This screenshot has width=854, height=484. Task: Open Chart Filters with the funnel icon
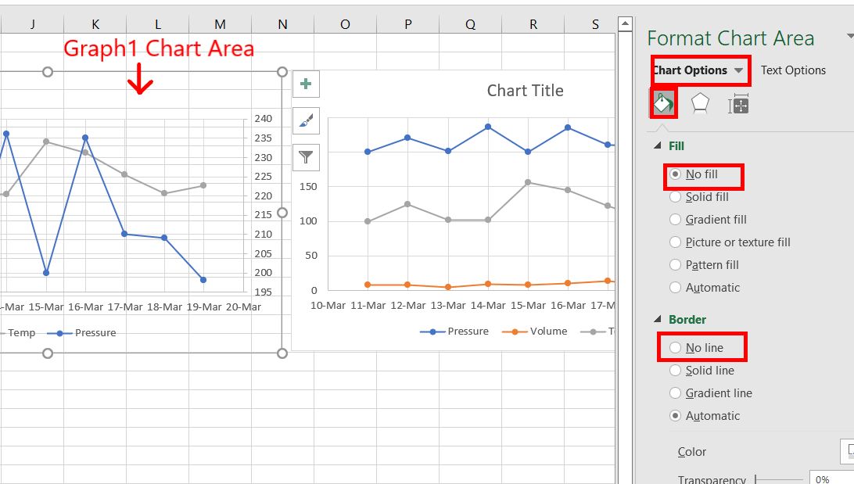tap(306, 157)
